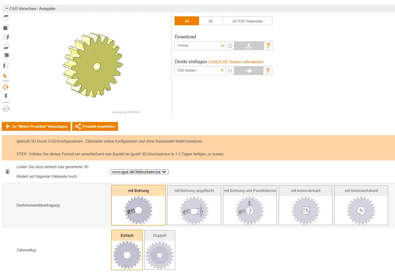The width and height of the screenshot is (395, 272).
Task: Select "mit Innensechskant" torque option
Action: pos(361,205)
